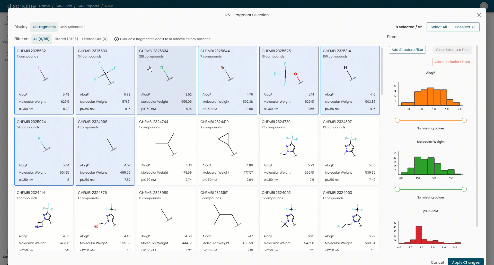This screenshot has height=265, width=494.
Task: Select methyl fragment CHEMBL2323989
Action: pos(166,219)
